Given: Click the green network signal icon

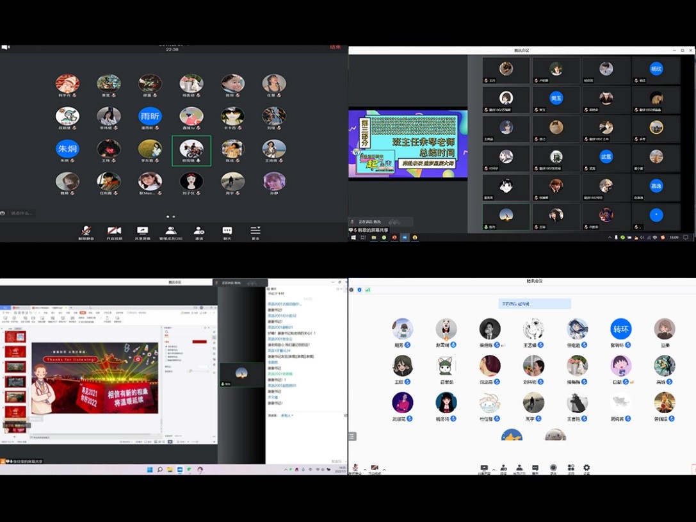Looking at the screenshot, I should 368,290.
